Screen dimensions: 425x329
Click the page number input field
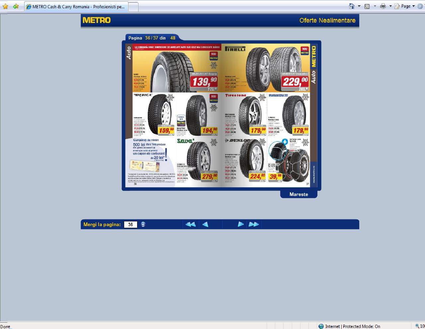tap(130, 225)
